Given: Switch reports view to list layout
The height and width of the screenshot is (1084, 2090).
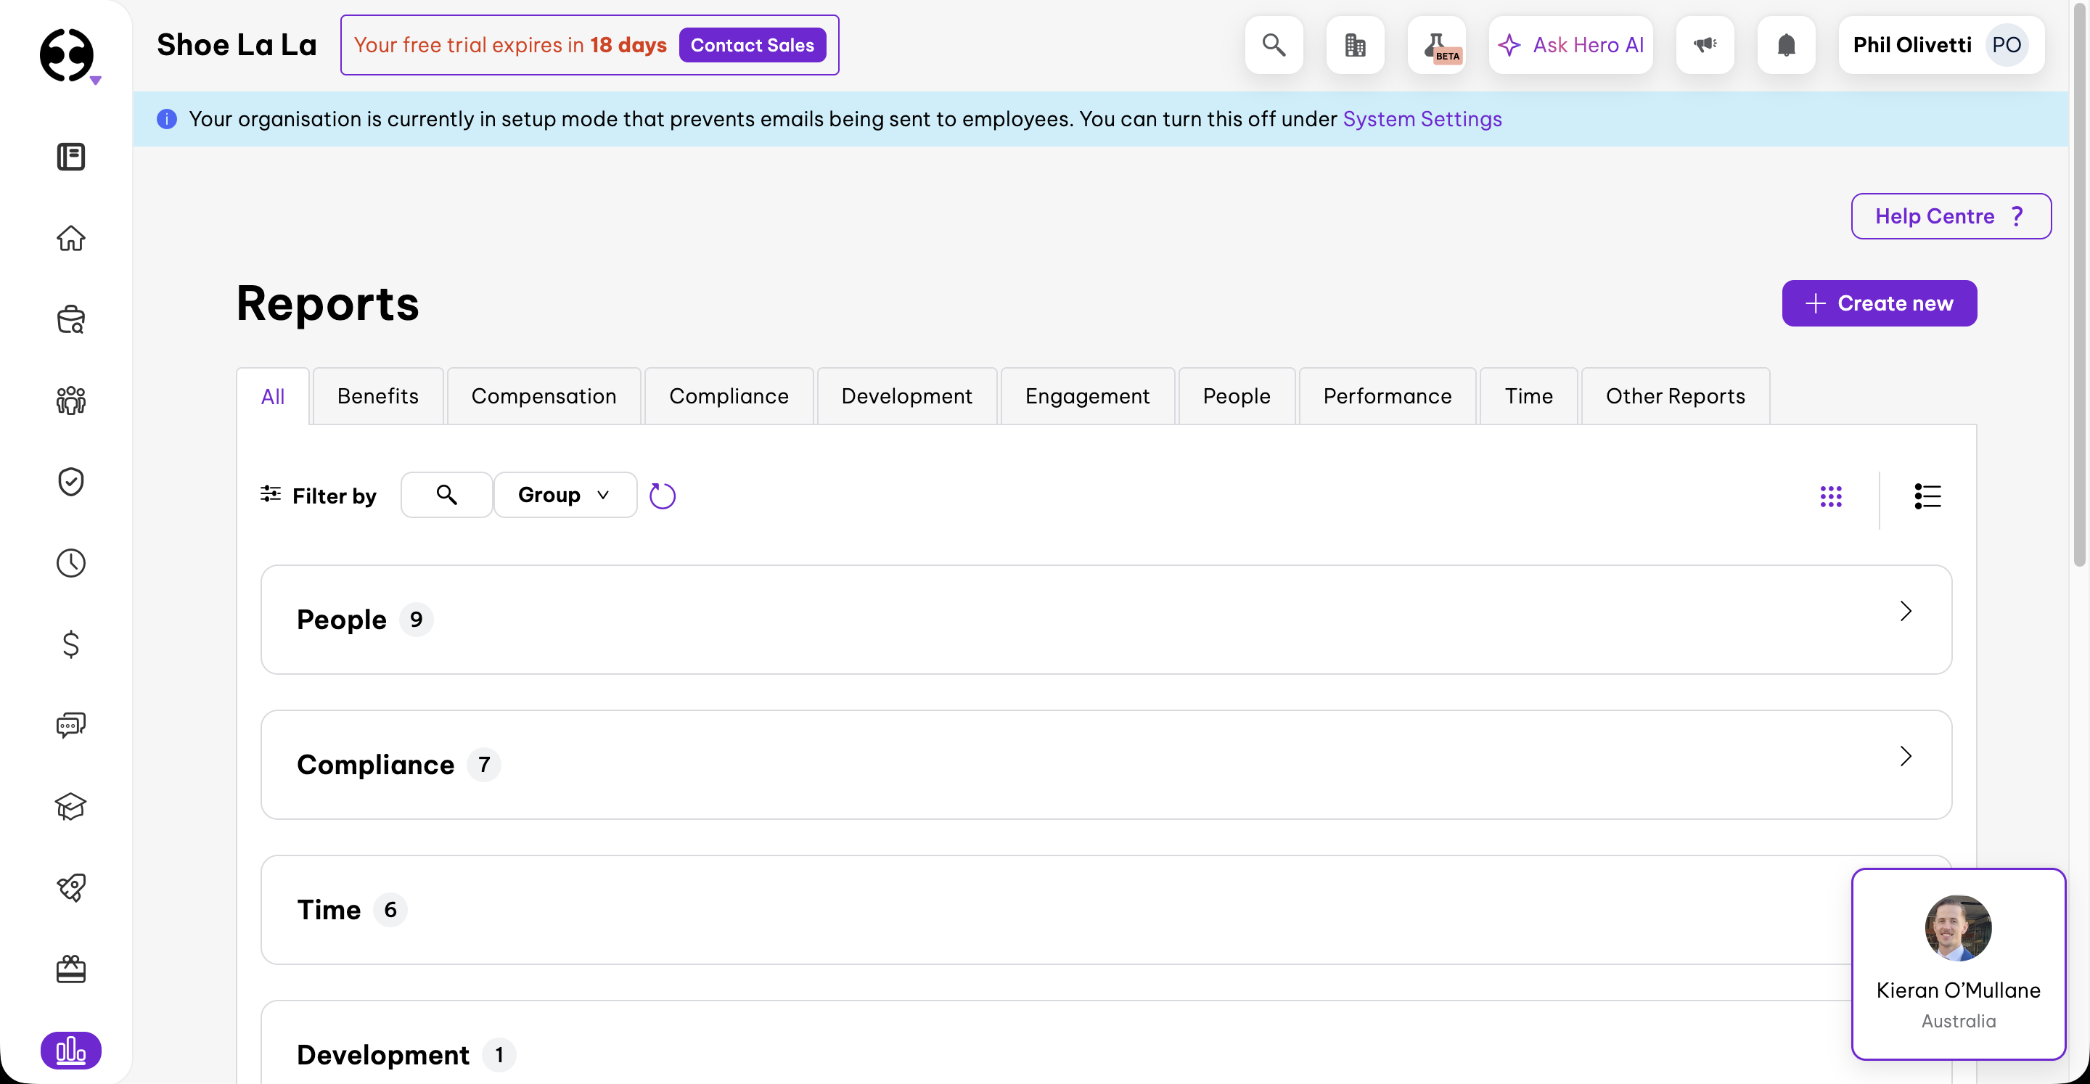Looking at the screenshot, I should pyautogui.click(x=1927, y=496).
